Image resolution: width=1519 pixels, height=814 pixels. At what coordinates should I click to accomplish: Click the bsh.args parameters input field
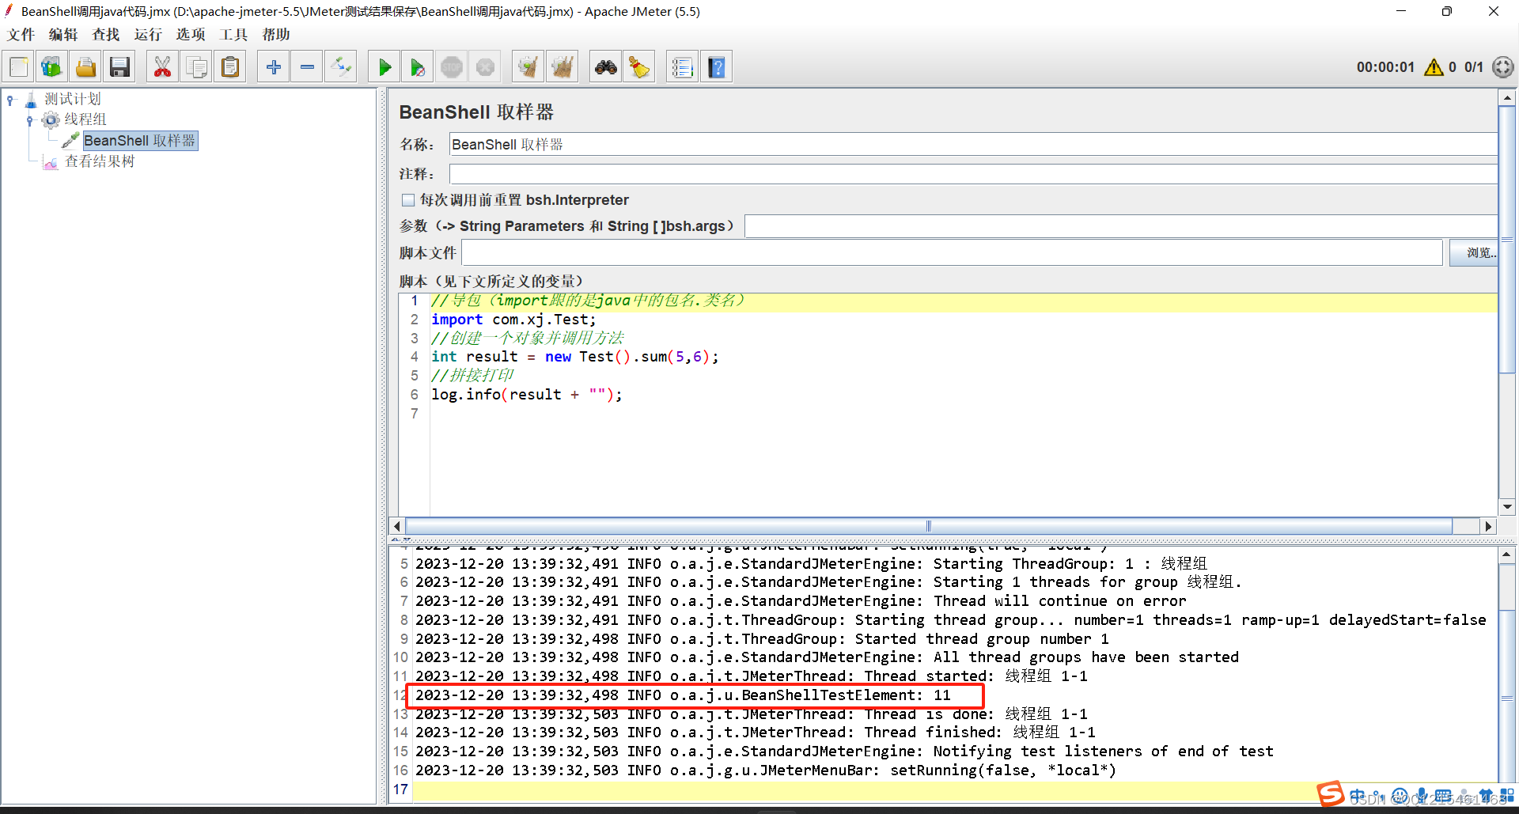1120,226
